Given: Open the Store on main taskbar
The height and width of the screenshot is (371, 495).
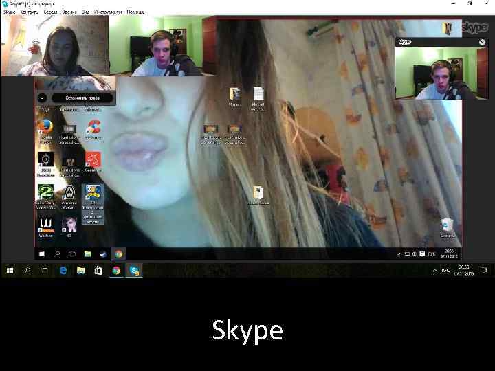Looking at the screenshot, I should (x=98, y=271).
